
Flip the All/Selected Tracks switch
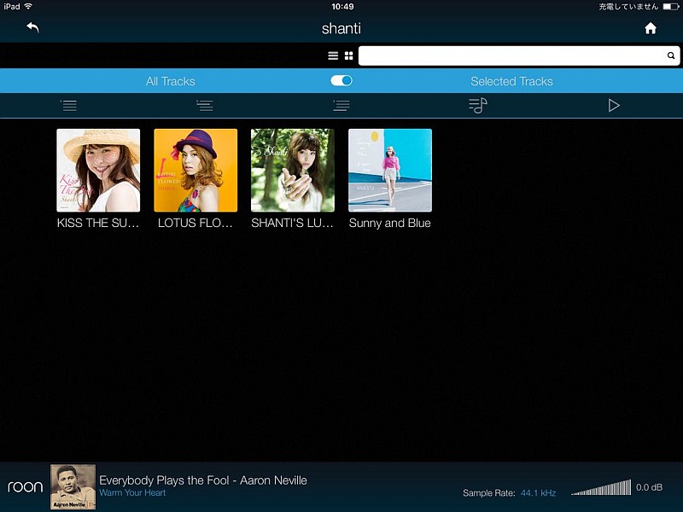[341, 80]
